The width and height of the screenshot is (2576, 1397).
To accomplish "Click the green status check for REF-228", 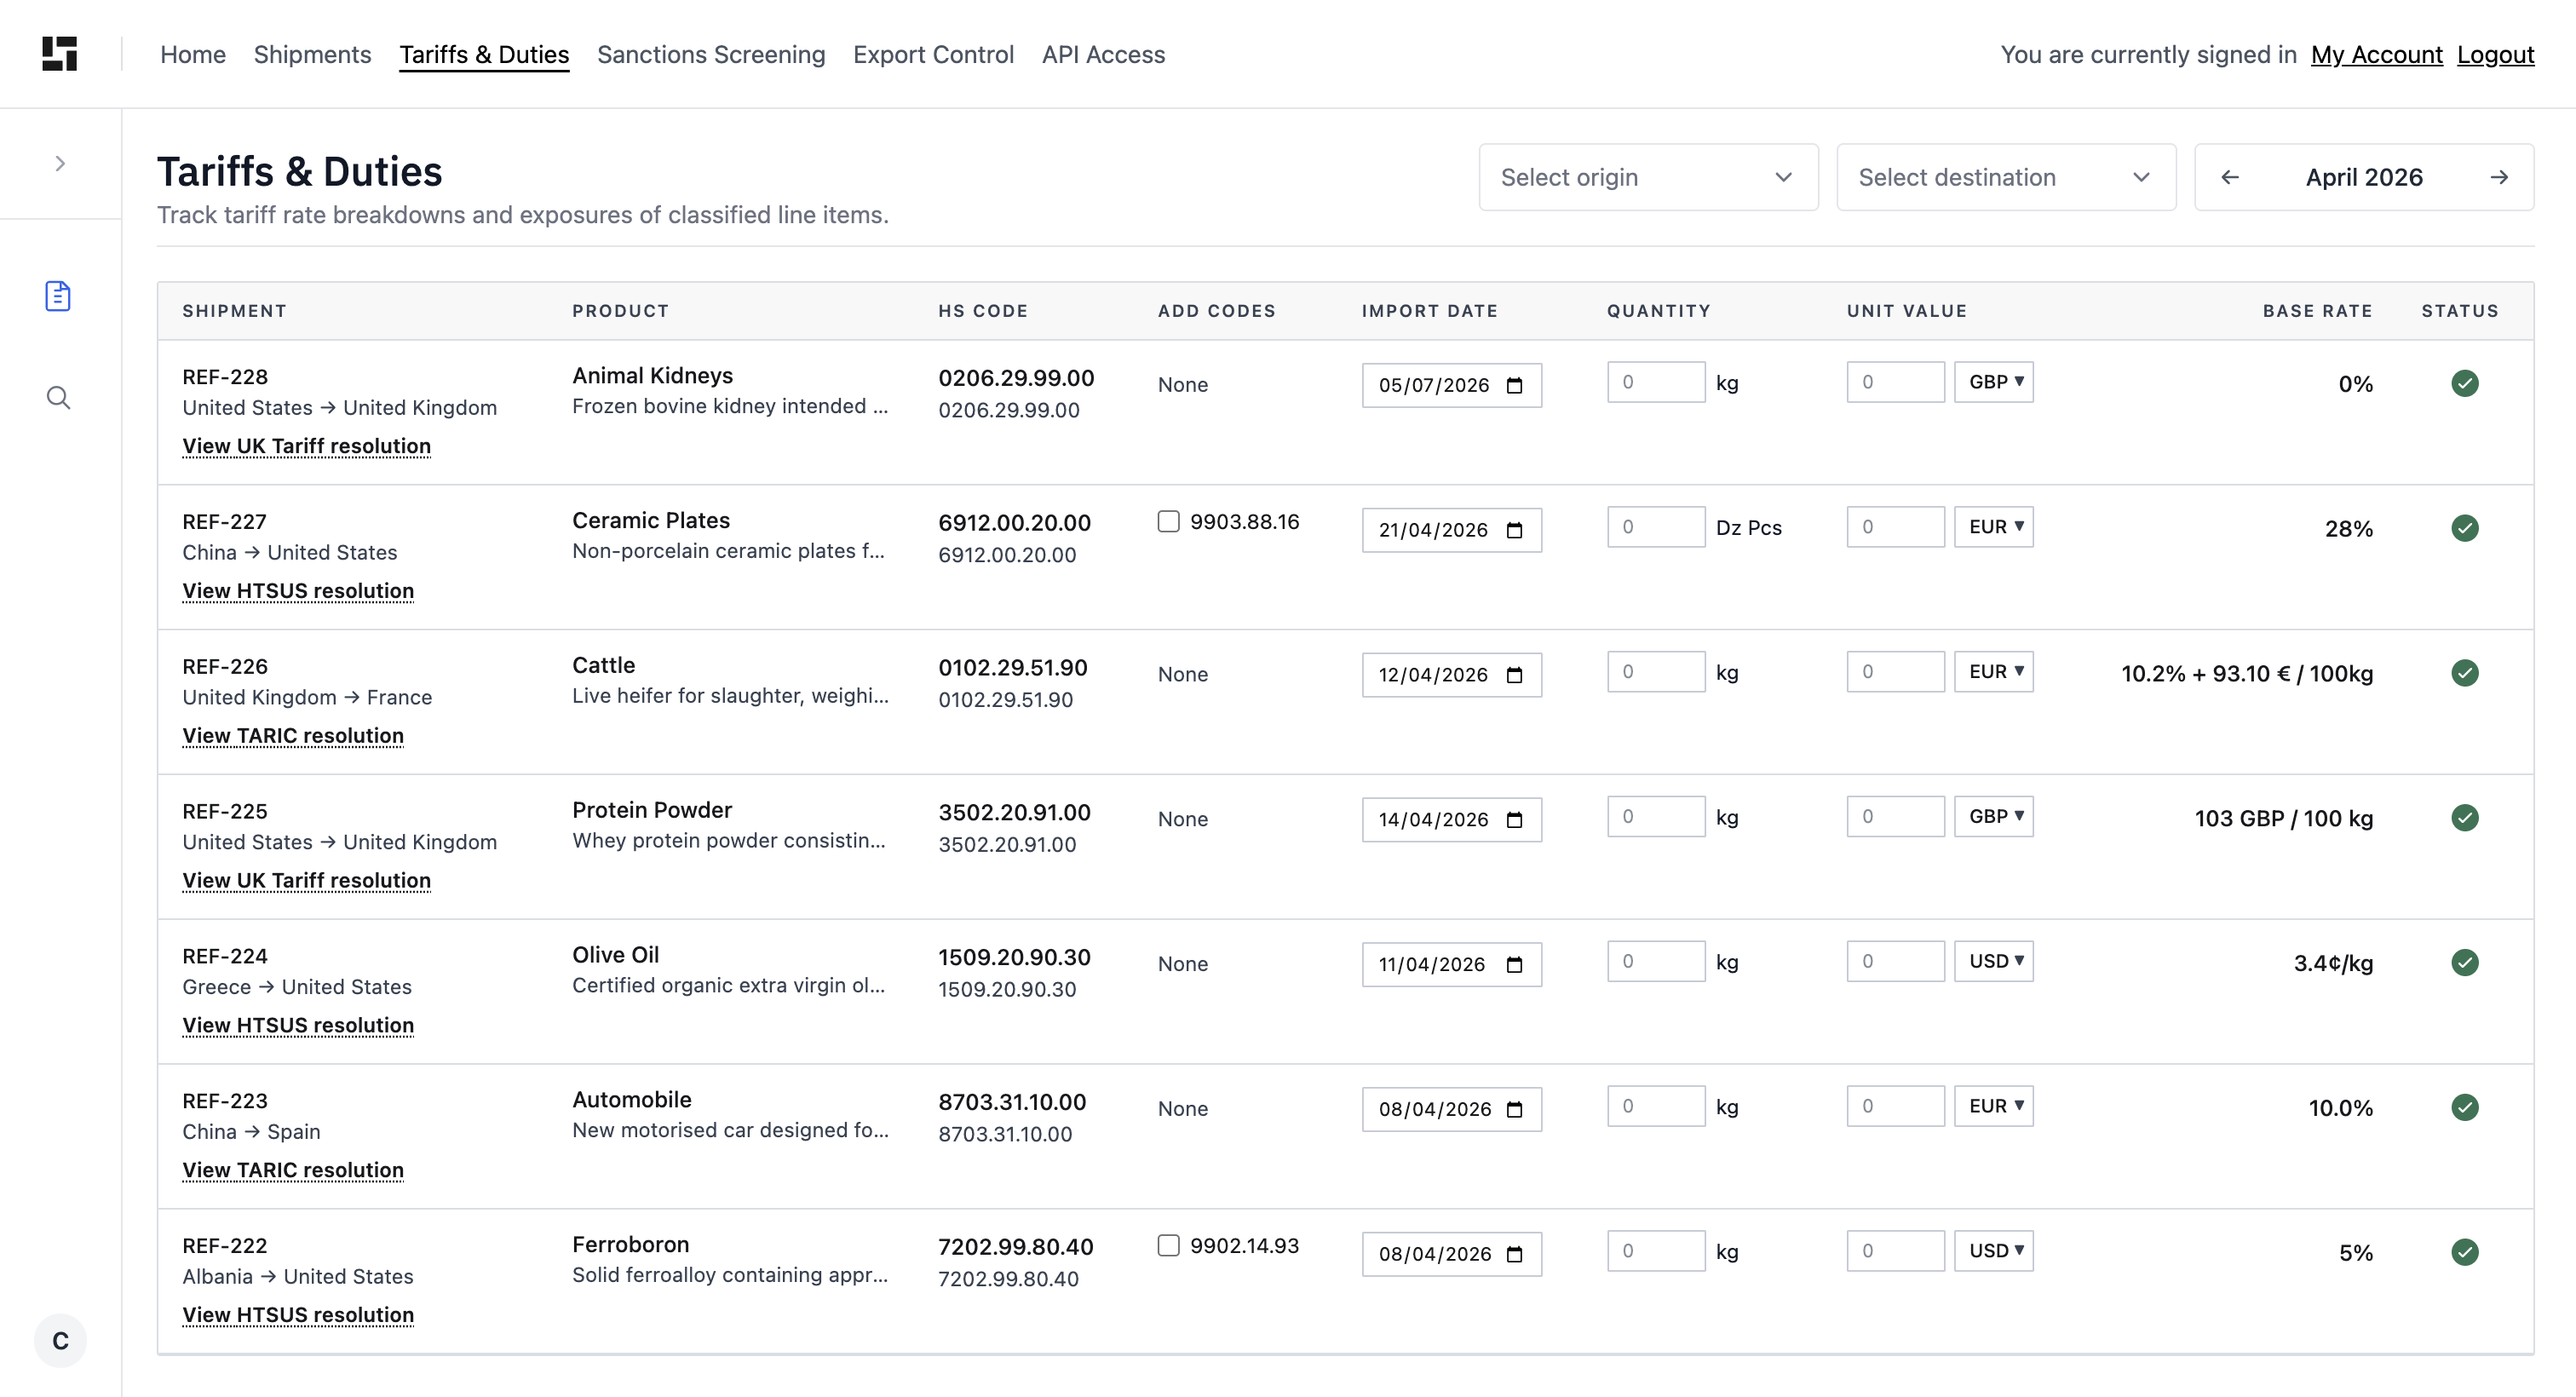I will click(2465, 383).
